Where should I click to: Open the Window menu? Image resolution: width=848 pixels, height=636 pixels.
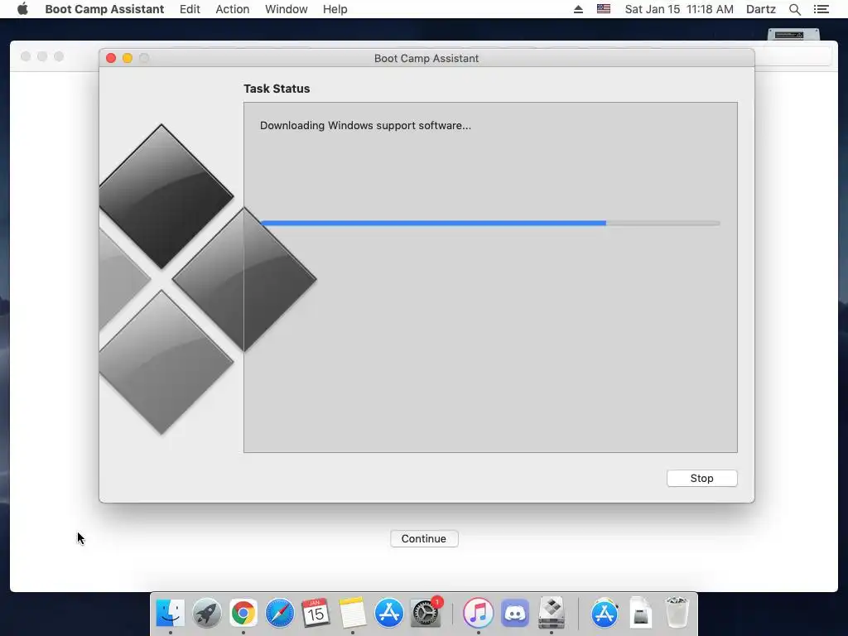point(286,9)
